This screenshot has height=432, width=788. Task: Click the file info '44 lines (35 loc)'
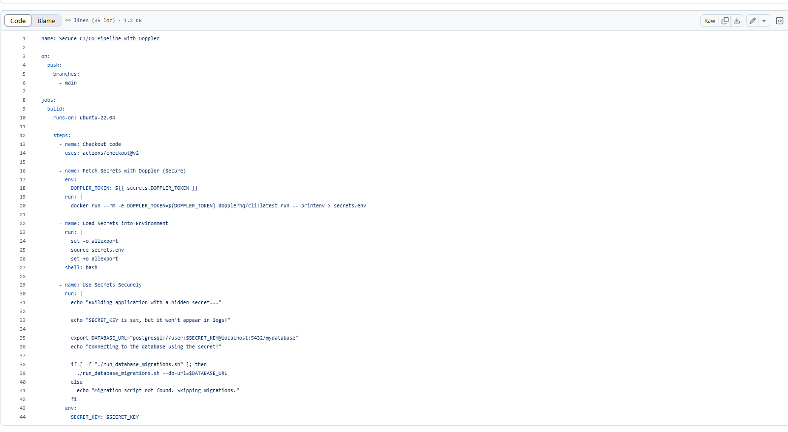tap(90, 21)
